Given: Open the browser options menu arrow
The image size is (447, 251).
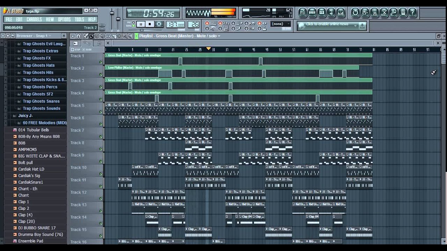Looking at the screenshot, I should [x=3, y=36].
